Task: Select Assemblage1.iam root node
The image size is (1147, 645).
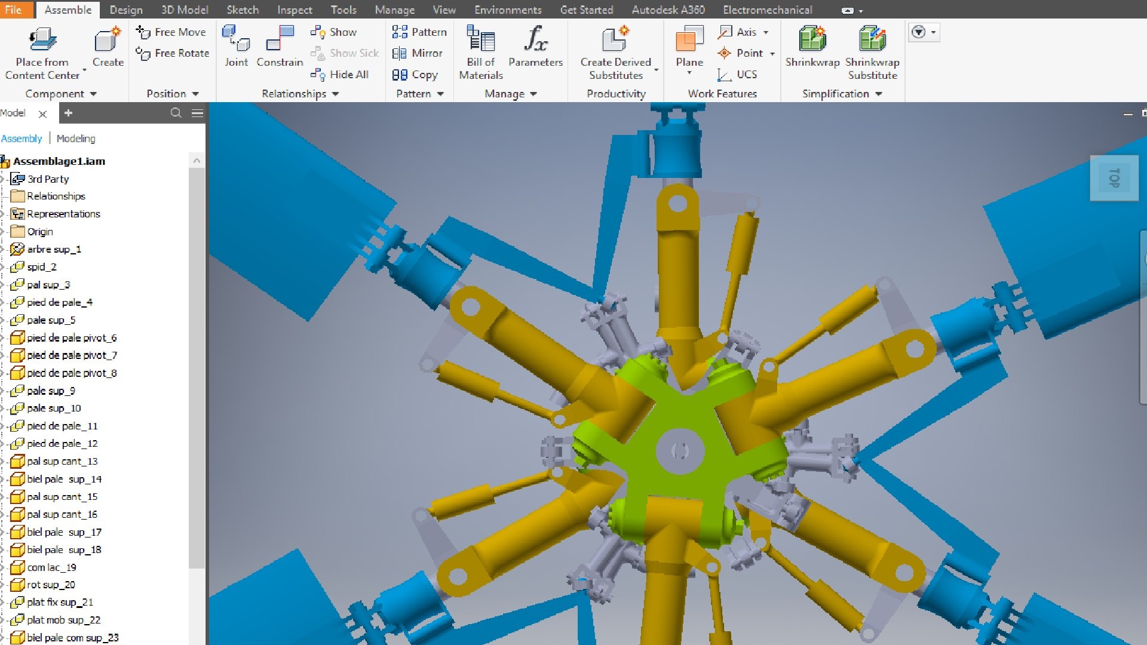Action: coord(59,161)
